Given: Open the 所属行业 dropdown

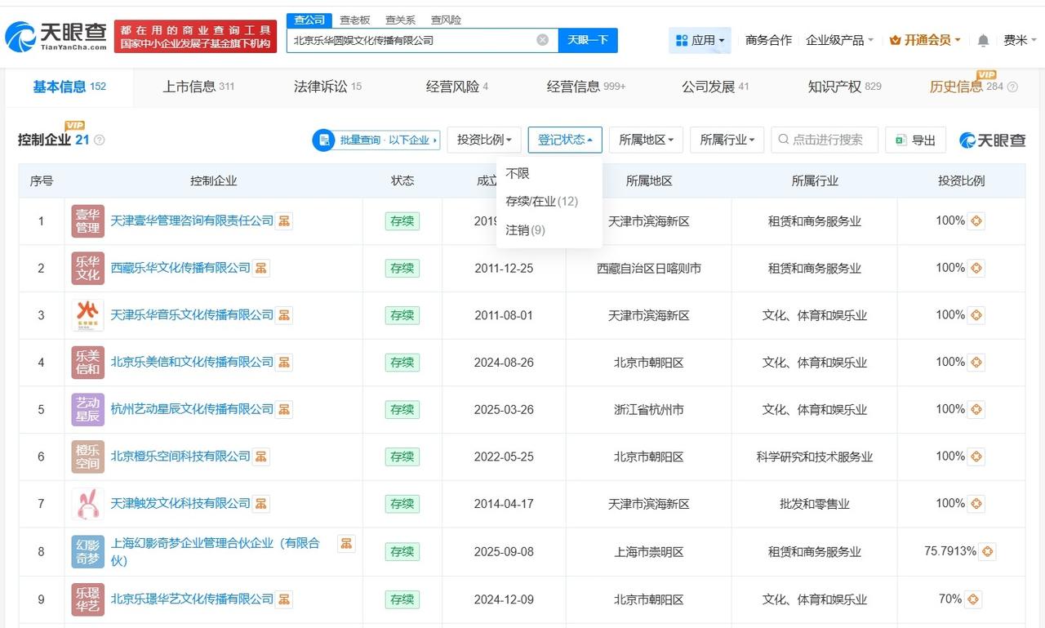Looking at the screenshot, I should point(726,140).
